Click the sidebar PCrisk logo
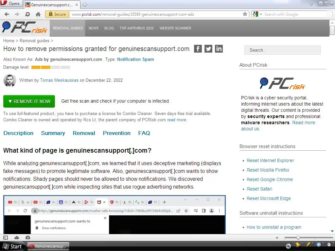Viewport: 335px width, 251px height. (282, 83)
